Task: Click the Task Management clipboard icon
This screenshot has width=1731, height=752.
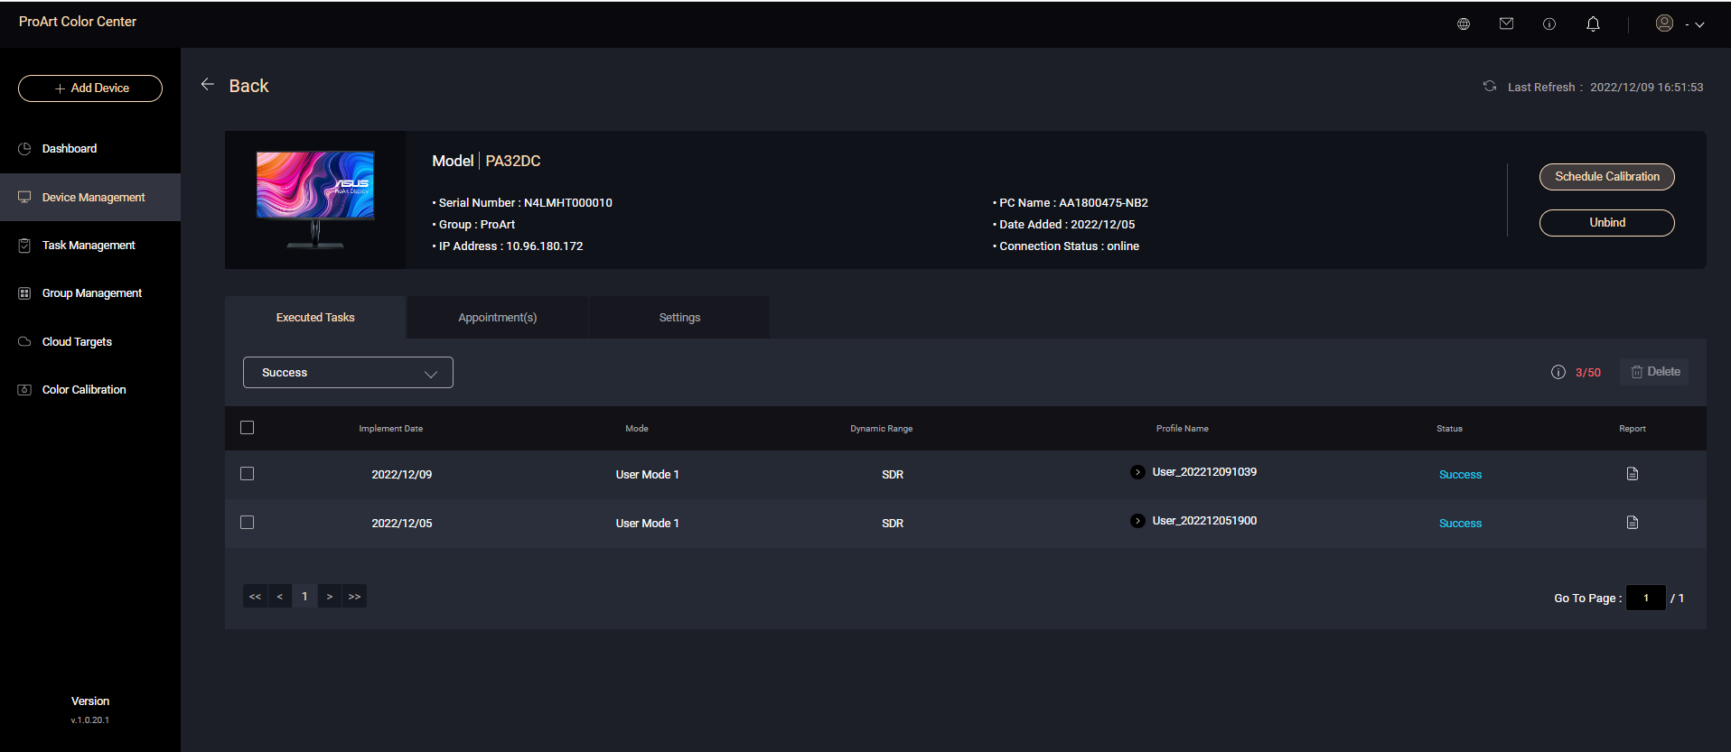Action: 24,246
